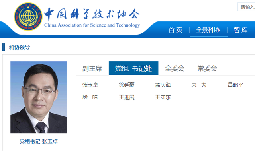Select the name 束为
This screenshot has height=157, width=255.
click(199, 85)
